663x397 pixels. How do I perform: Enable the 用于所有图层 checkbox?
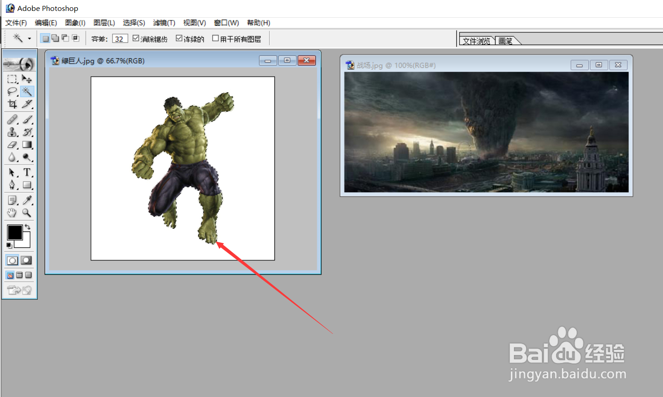216,39
